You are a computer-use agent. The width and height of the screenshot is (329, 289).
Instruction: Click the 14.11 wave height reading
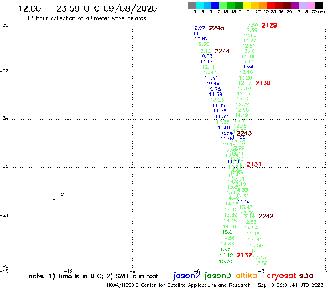click(257, 251)
